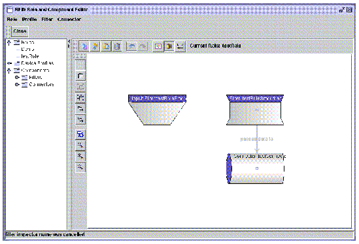Toggle the pressed yellow box toolbar button
Viewport: 359px width, 244px height.
pos(169,46)
